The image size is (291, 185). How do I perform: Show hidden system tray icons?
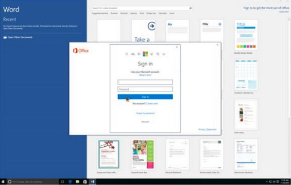click(267, 182)
